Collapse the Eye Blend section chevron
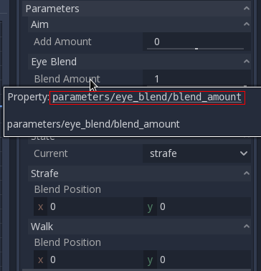This screenshot has height=271, width=261. point(247,62)
